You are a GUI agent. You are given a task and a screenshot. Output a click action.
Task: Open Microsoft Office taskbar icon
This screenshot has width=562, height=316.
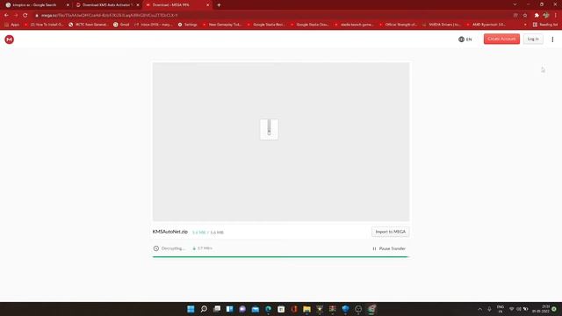click(x=294, y=309)
